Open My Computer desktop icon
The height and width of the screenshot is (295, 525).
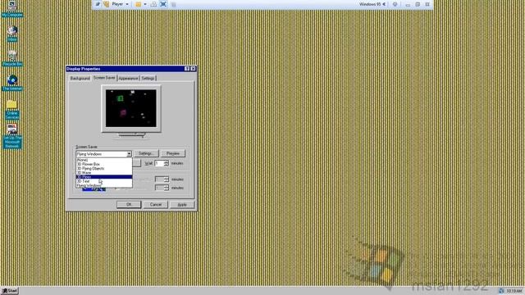click(12, 8)
